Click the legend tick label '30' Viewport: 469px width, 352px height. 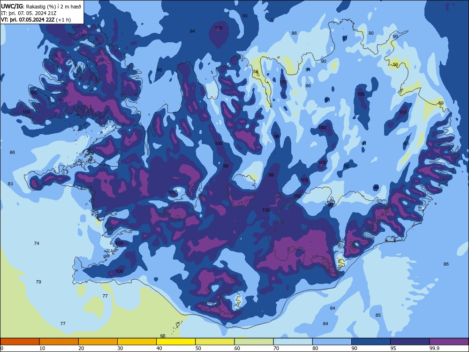pyautogui.click(x=120, y=348)
